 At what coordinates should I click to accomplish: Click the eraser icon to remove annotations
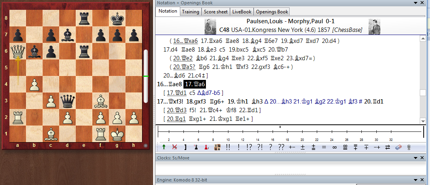click(x=398, y=147)
